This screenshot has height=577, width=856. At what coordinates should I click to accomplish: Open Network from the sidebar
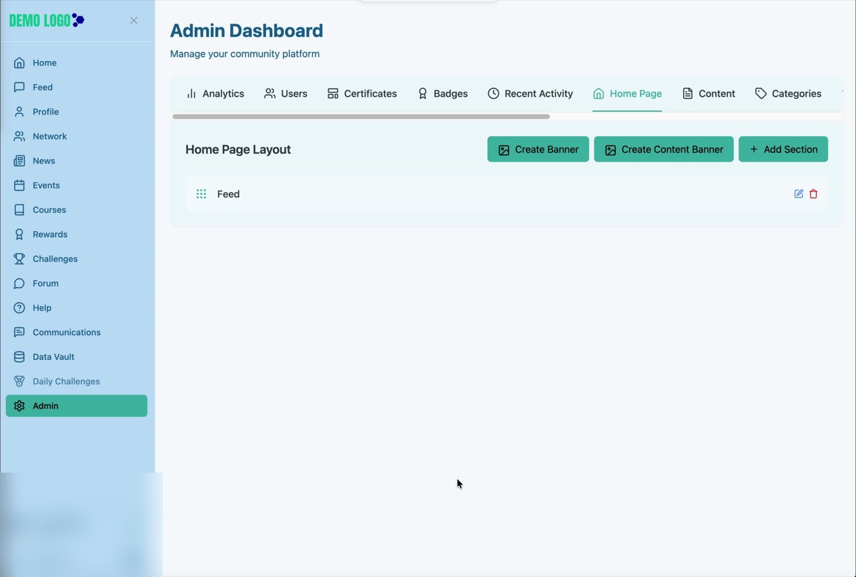click(76, 136)
